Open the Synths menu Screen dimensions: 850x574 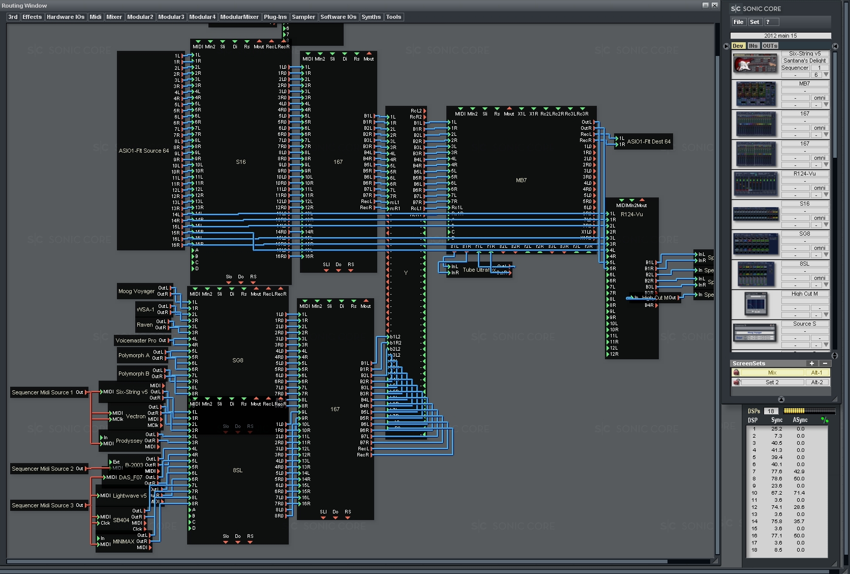tap(371, 17)
